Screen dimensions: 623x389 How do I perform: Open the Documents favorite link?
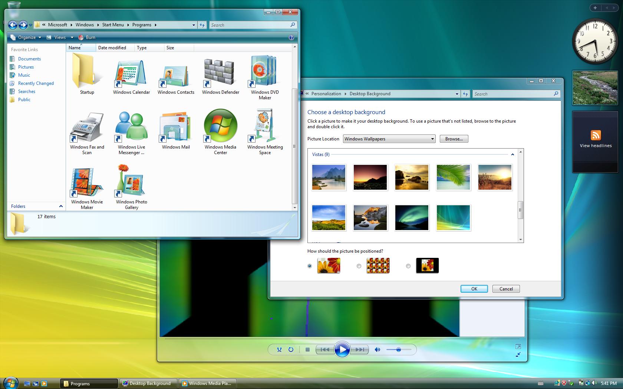click(29, 59)
